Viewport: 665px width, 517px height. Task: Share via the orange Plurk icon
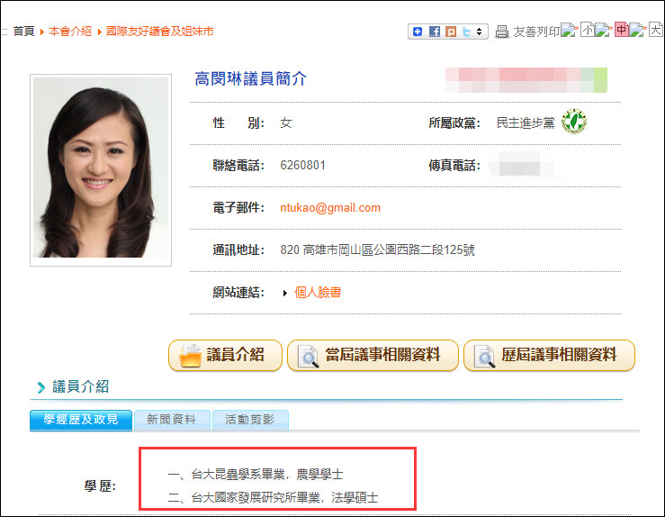[x=451, y=32]
